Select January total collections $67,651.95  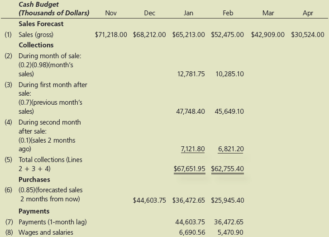(189, 169)
